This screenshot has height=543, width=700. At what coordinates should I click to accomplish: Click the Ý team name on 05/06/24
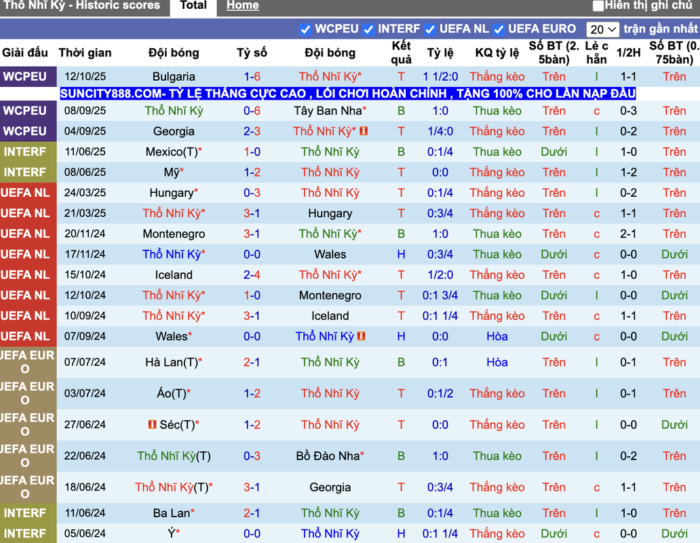(171, 533)
